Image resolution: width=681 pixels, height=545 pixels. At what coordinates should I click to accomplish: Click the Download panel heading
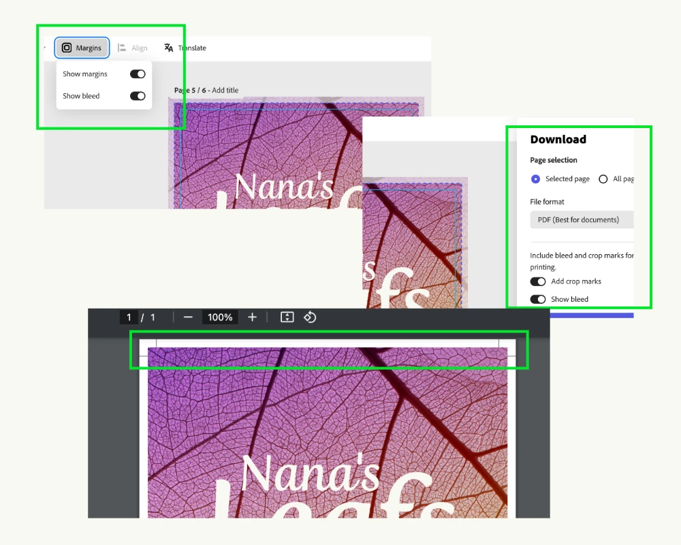[x=558, y=140]
